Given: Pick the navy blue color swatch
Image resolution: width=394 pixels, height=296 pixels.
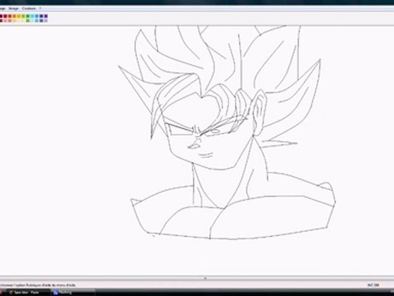Looking at the screenshot, I should pos(41,16).
